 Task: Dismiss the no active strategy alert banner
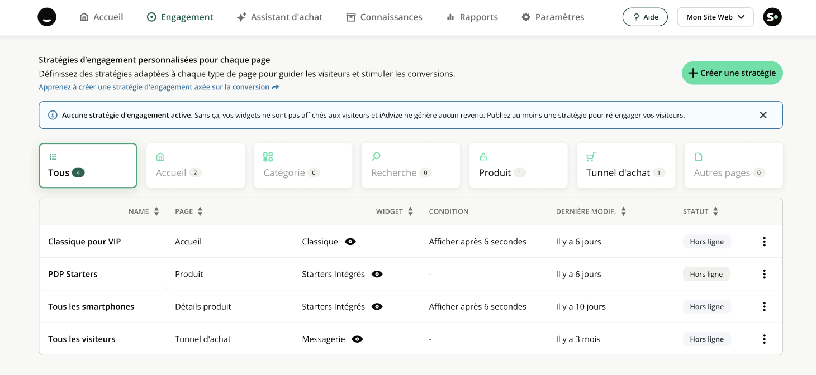coord(763,115)
